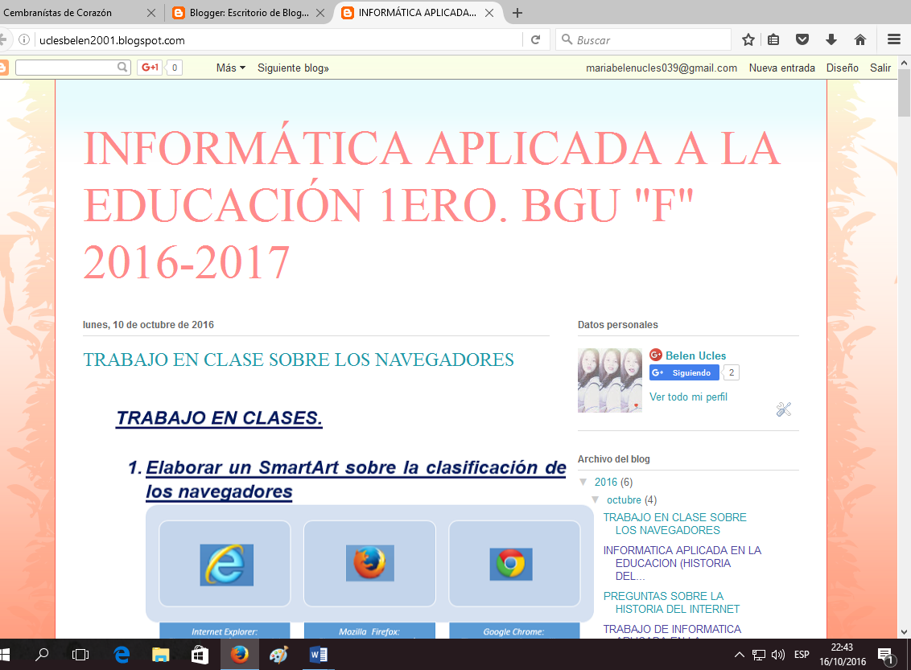Open archive link INFORMATICA APLICADA EN LA EDUCACION
The image size is (911, 670).
click(x=682, y=562)
